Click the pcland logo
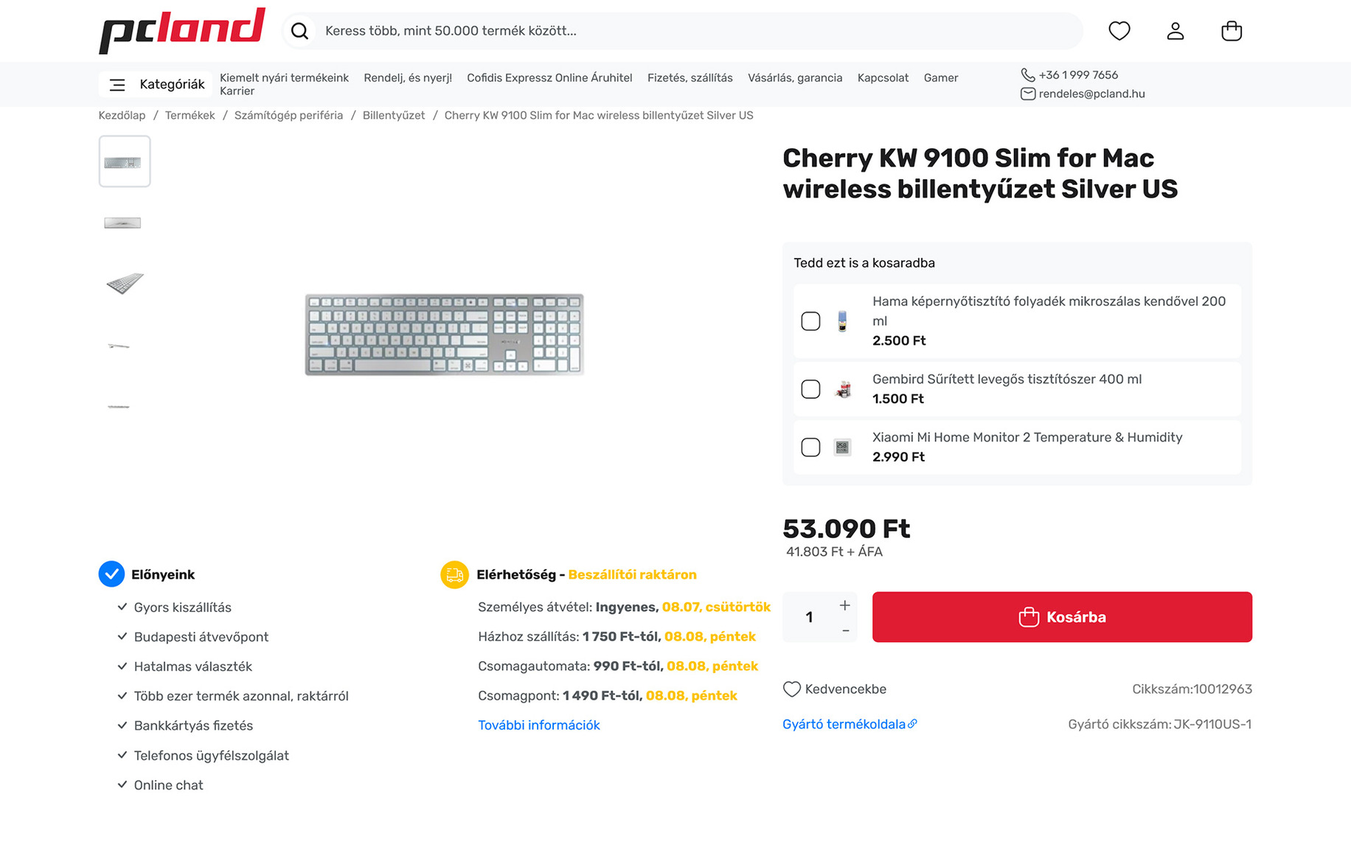This screenshot has height=844, width=1351. pos(182,30)
